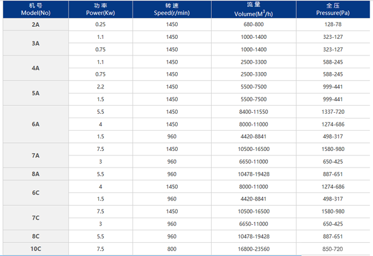373x256 pixels.
Task: Select the 4A model cell
Action: coord(35,68)
